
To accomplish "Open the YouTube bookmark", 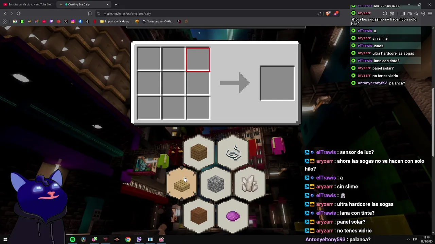I will click(44, 21).
